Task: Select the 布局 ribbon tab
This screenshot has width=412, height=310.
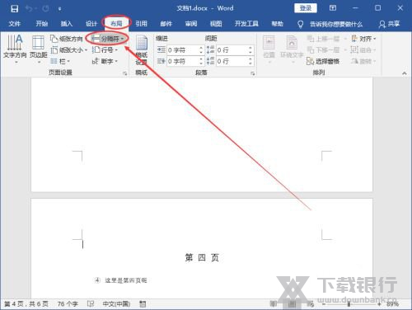Action: point(116,24)
